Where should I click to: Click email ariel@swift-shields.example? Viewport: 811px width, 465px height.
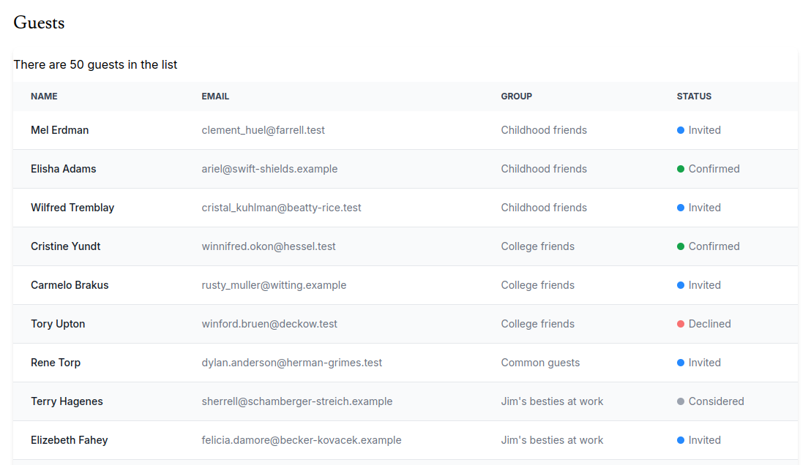point(269,169)
